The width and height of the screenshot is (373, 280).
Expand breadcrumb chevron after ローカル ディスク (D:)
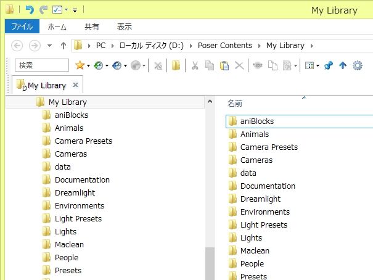(191, 46)
